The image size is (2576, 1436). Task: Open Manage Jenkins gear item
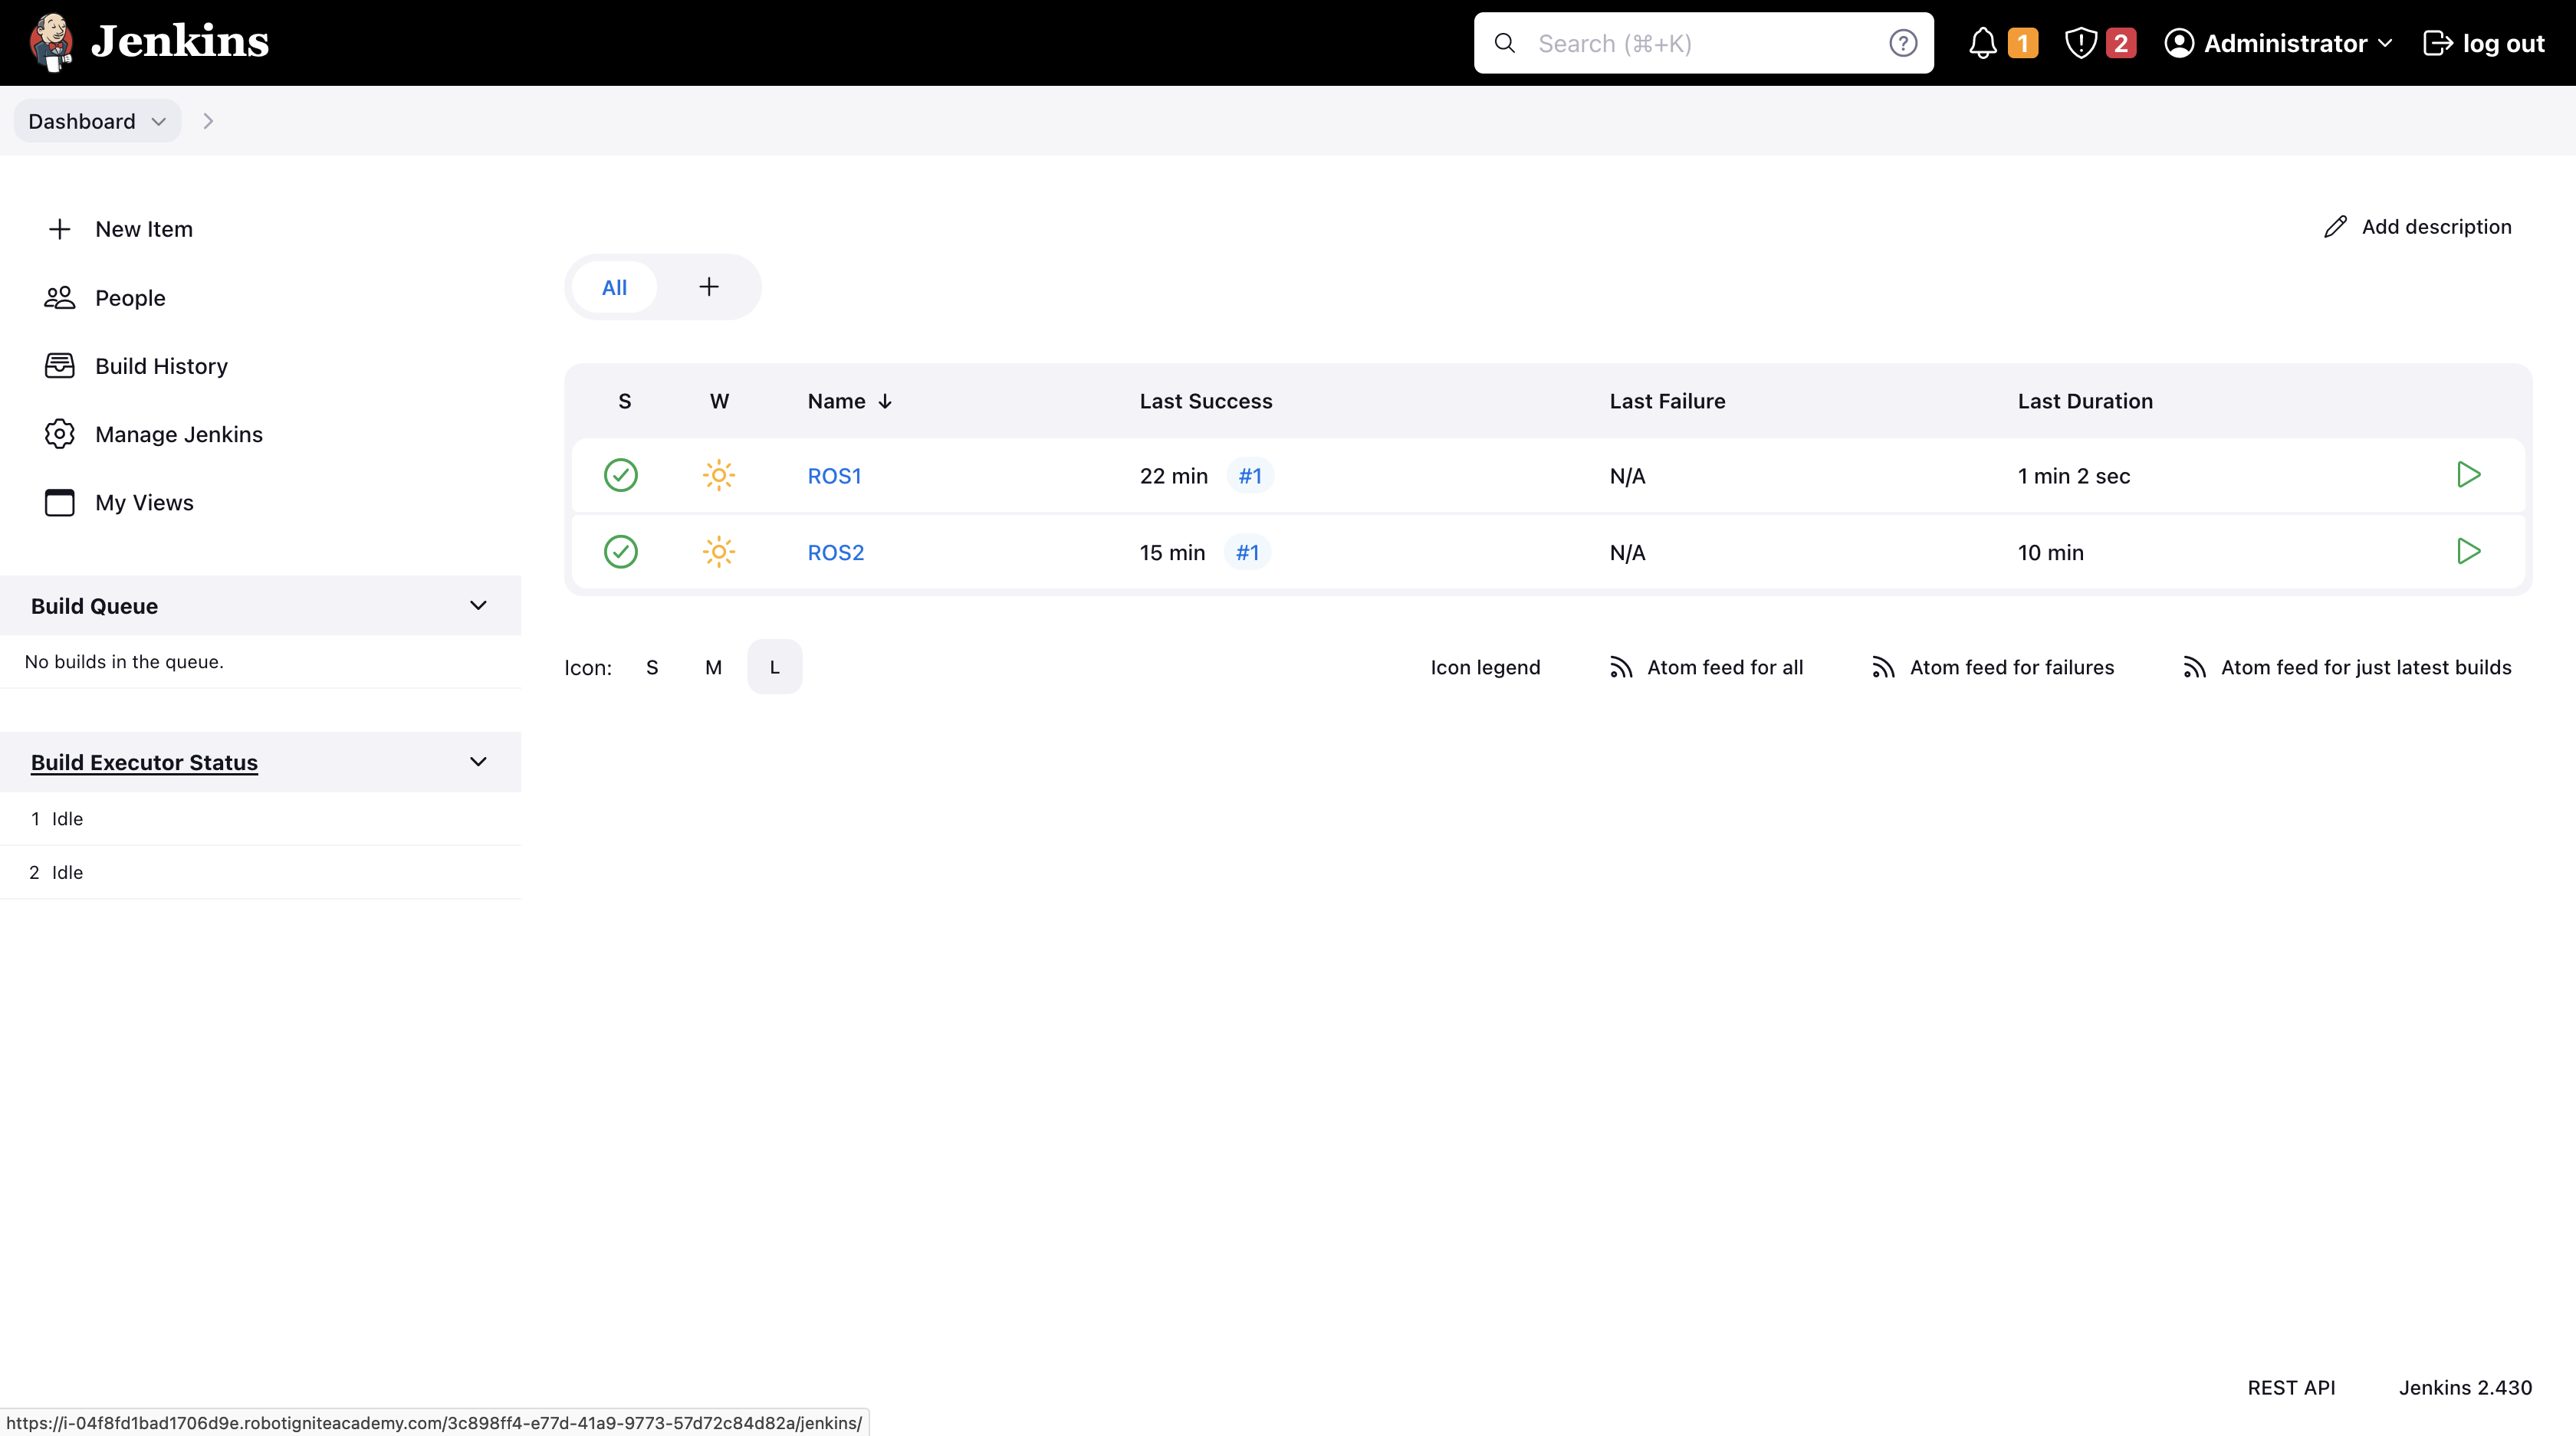pyautogui.click(x=178, y=434)
